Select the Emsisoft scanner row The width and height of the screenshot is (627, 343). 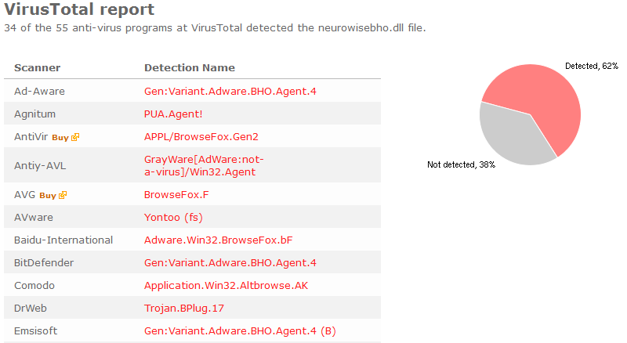pyautogui.click(x=192, y=330)
